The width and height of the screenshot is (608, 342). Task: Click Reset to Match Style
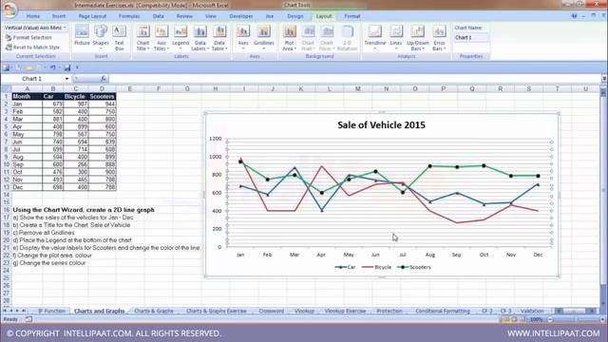pyautogui.click(x=32, y=47)
